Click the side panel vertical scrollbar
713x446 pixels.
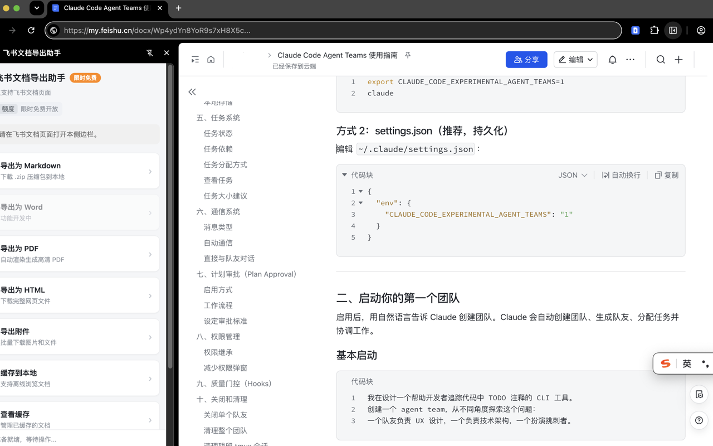tap(170, 217)
